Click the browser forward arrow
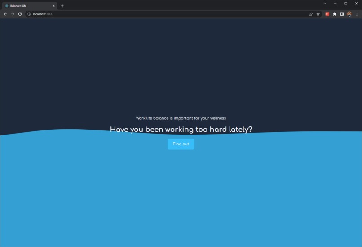 coord(13,14)
